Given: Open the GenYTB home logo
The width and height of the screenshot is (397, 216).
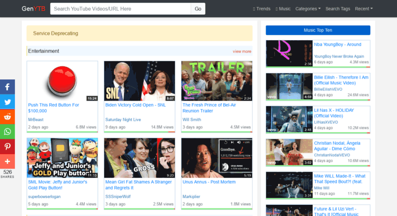Looking at the screenshot, I should pyautogui.click(x=33, y=9).
